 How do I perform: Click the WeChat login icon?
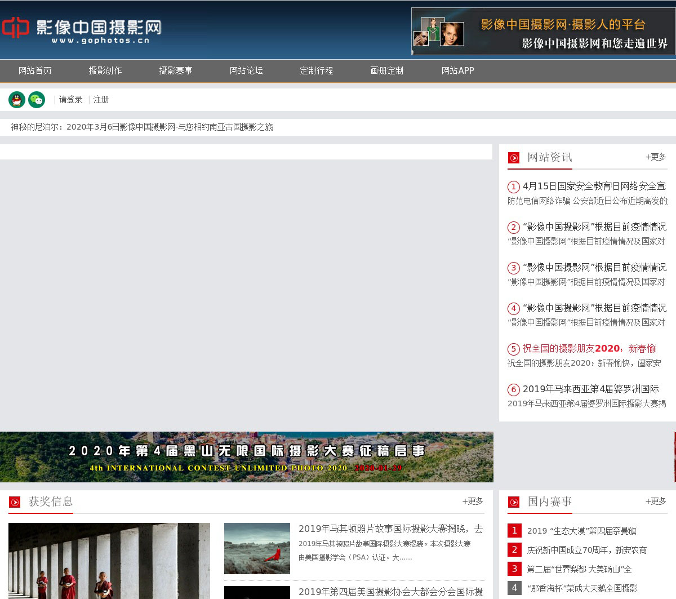(x=37, y=100)
